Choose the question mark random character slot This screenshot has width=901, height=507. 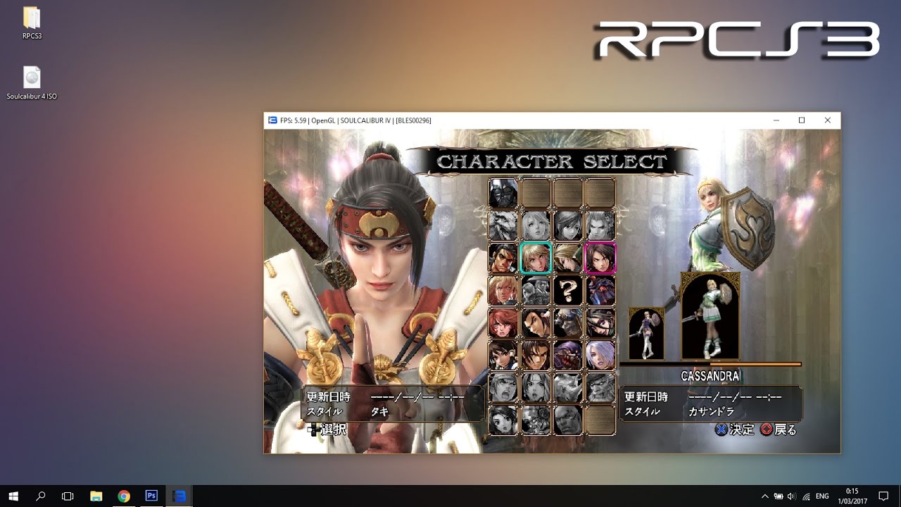click(x=568, y=290)
